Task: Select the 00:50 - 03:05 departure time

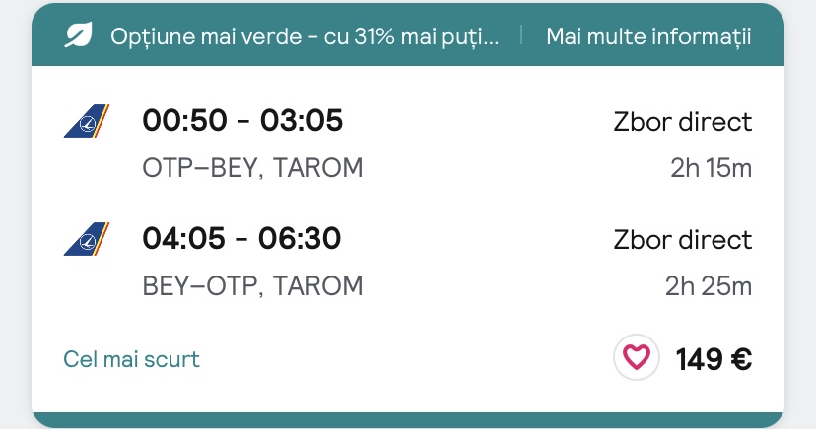Action: [242, 120]
